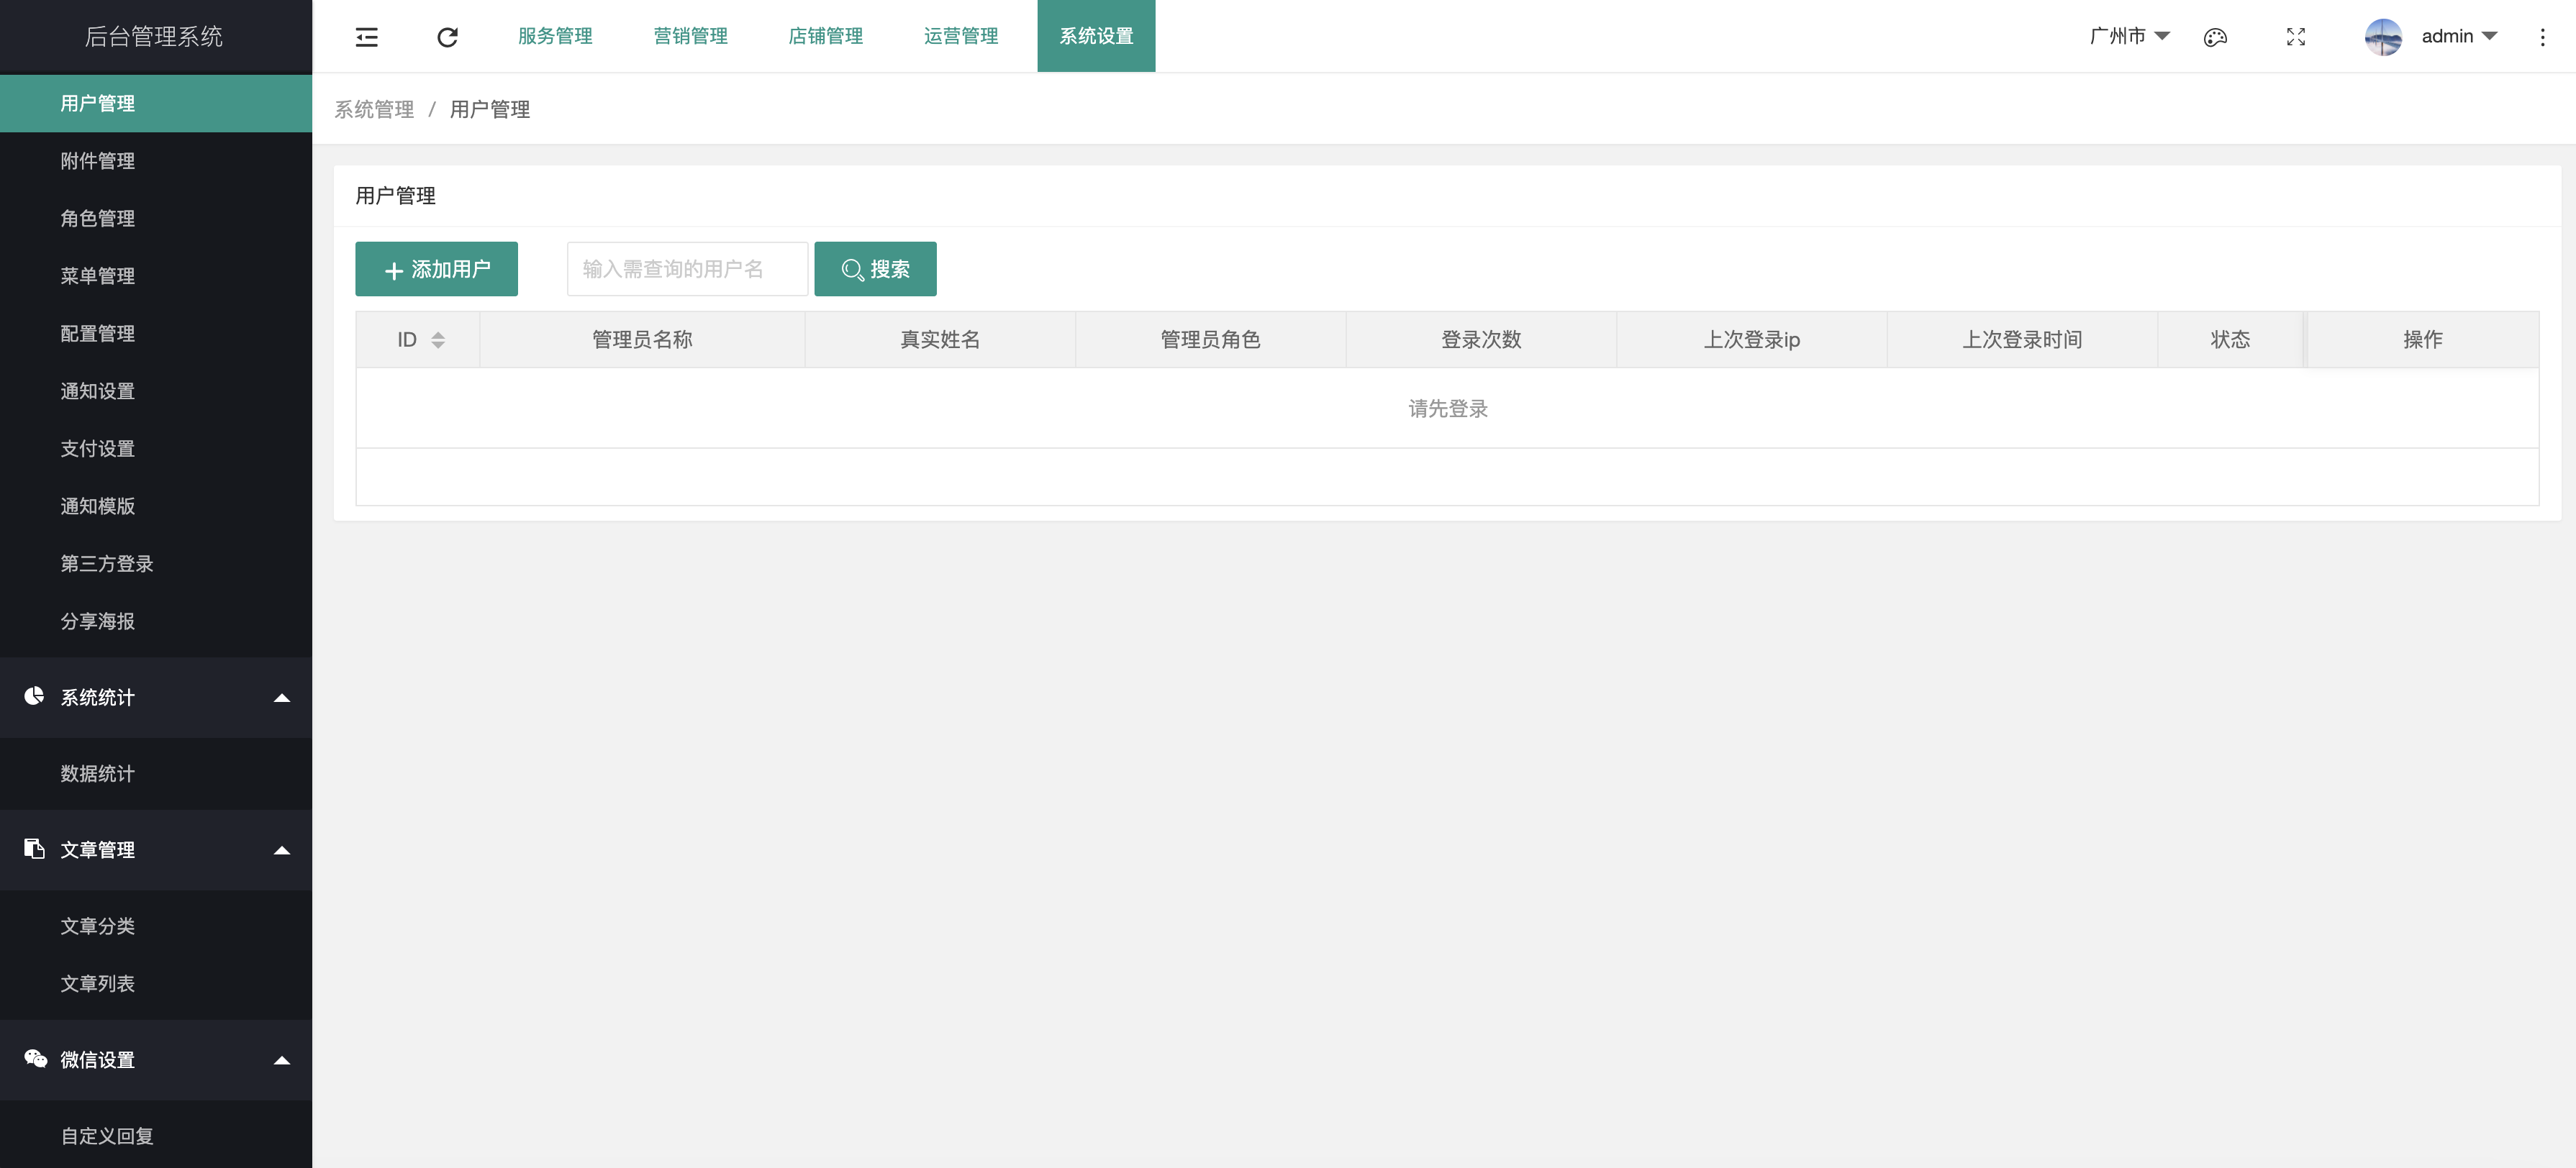2576x1168 pixels.
Task: Switch to the 服务管理 top tab
Action: coord(555,36)
